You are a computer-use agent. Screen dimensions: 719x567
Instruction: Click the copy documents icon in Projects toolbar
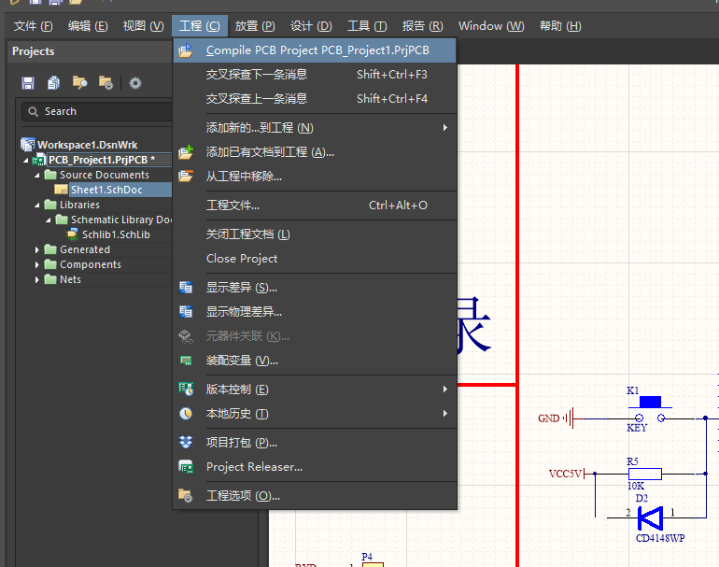[53, 83]
